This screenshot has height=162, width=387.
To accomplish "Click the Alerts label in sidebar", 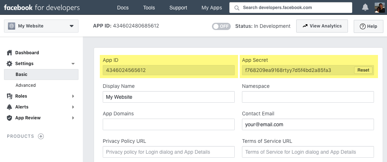I will tap(22, 107).
